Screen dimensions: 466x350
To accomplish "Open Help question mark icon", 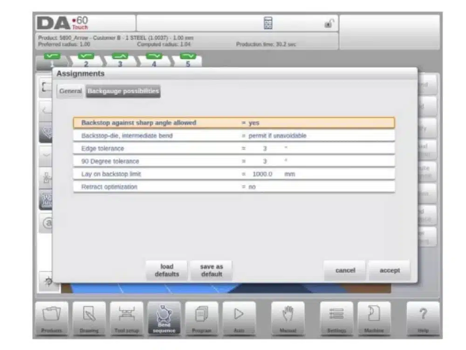I will [423, 319].
